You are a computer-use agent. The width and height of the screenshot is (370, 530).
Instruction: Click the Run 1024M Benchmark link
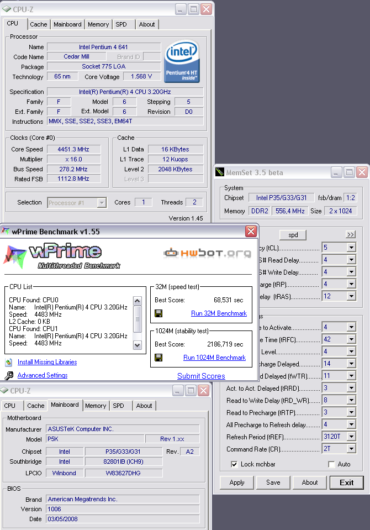[215, 358]
